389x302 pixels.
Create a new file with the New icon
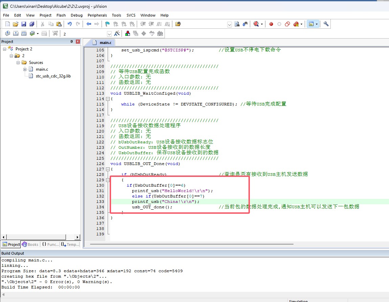point(7,24)
